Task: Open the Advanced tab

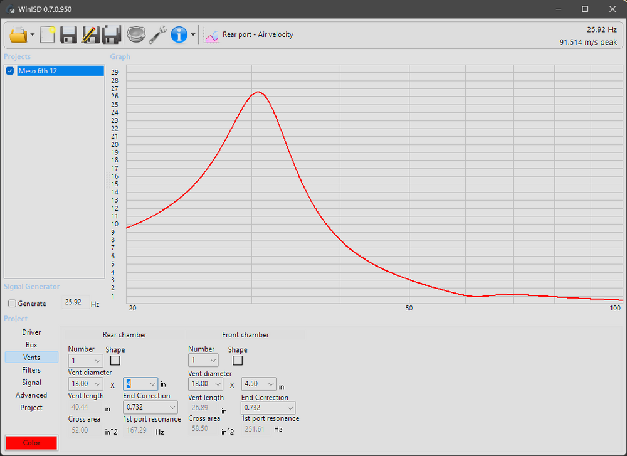Action: pyautogui.click(x=31, y=395)
